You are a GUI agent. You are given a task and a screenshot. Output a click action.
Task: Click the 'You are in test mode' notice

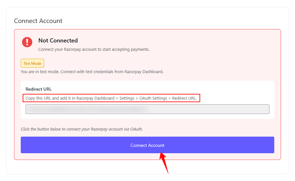(92, 72)
